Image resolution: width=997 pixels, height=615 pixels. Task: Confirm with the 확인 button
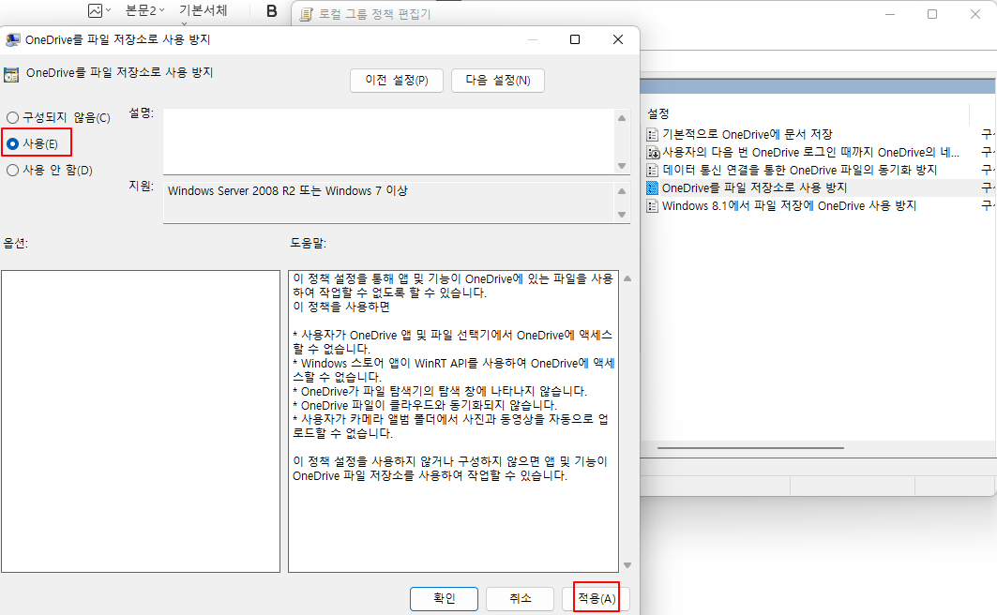[x=444, y=598]
